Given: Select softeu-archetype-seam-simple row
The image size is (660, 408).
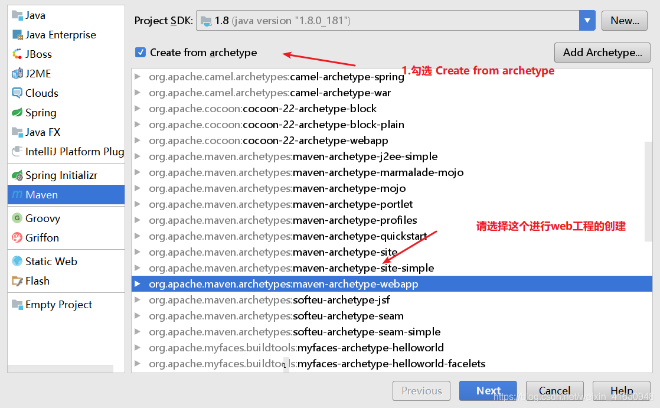Looking at the screenshot, I should tap(392, 332).
